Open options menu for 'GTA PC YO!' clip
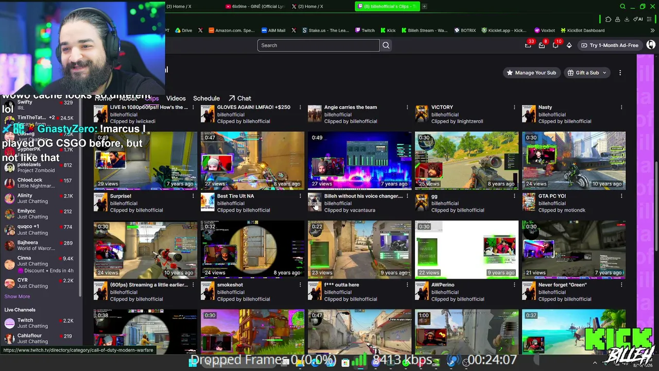This screenshot has width=659, height=371. click(x=621, y=196)
